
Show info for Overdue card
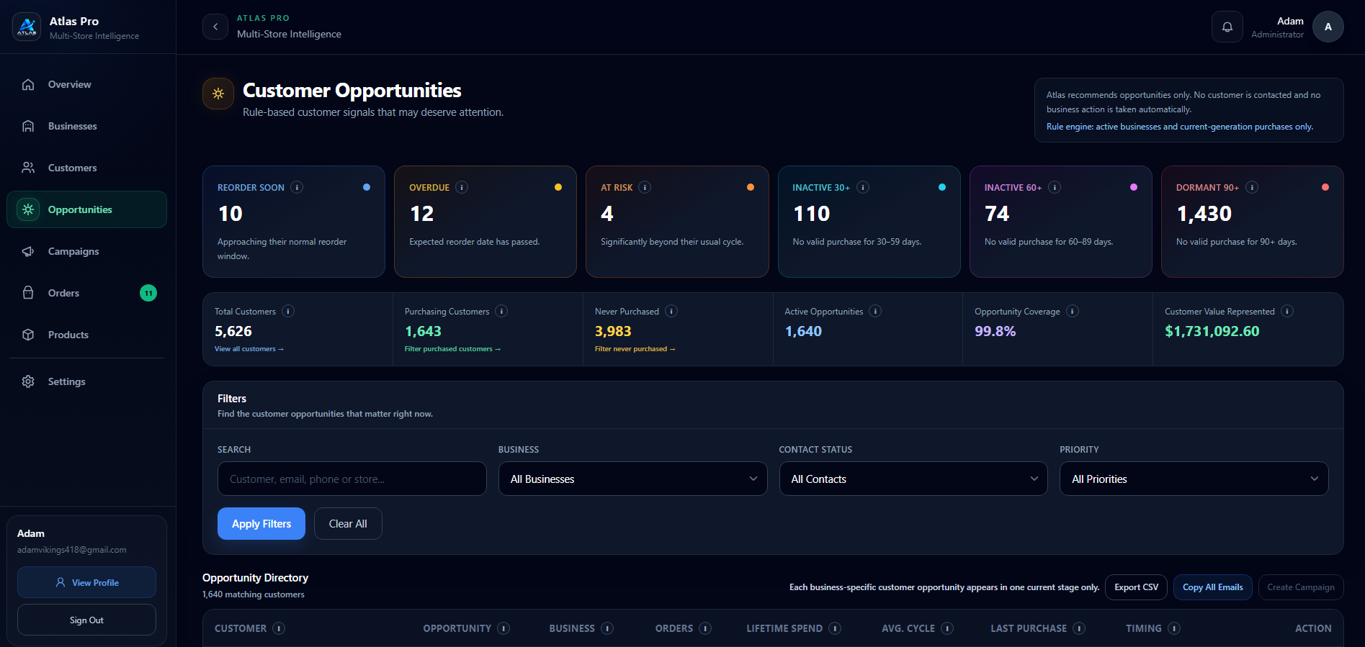click(x=462, y=187)
